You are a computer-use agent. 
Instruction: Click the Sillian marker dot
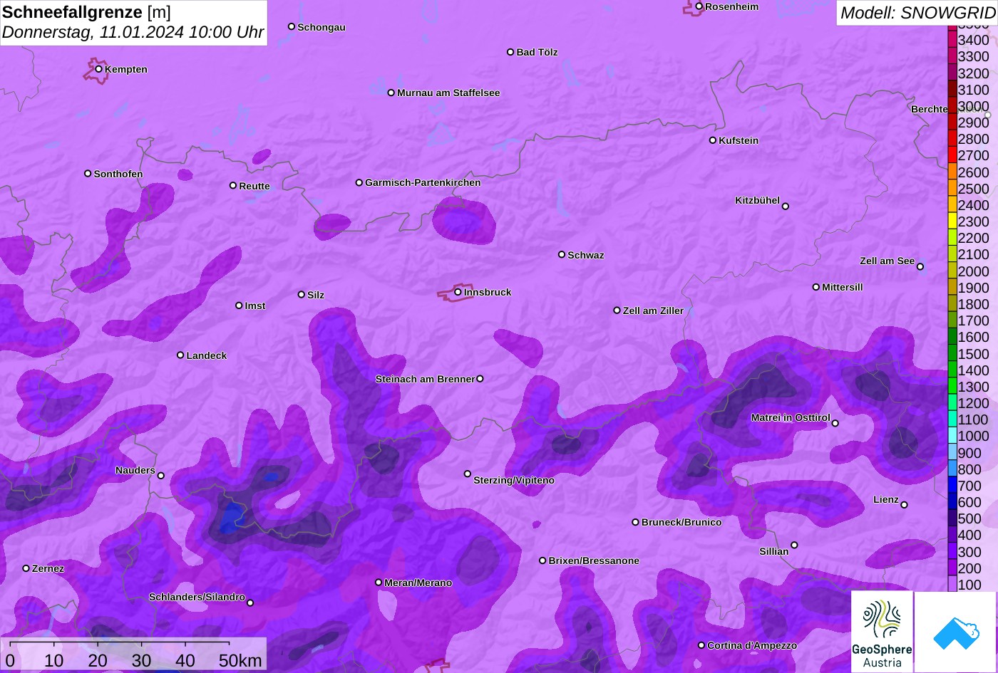point(794,546)
